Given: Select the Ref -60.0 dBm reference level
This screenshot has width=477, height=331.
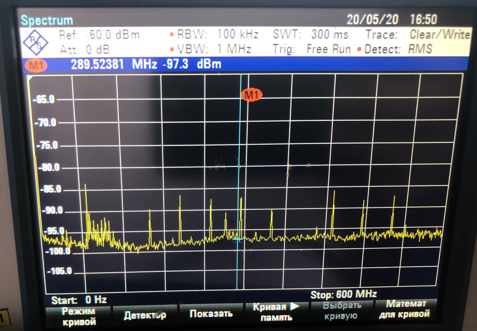Looking at the screenshot, I should (x=99, y=35).
